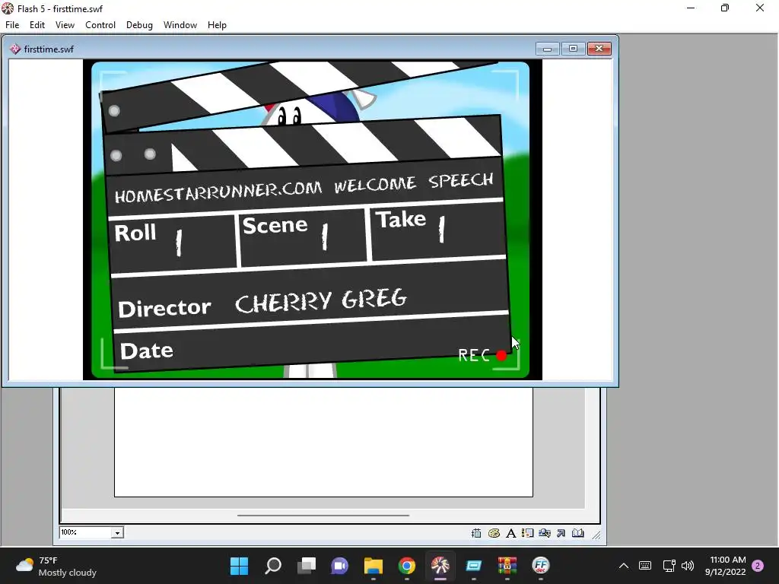This screenshot has width=779, height=584.
Task: Launch Google Chrome from taskbar
Action: [407, 566]
